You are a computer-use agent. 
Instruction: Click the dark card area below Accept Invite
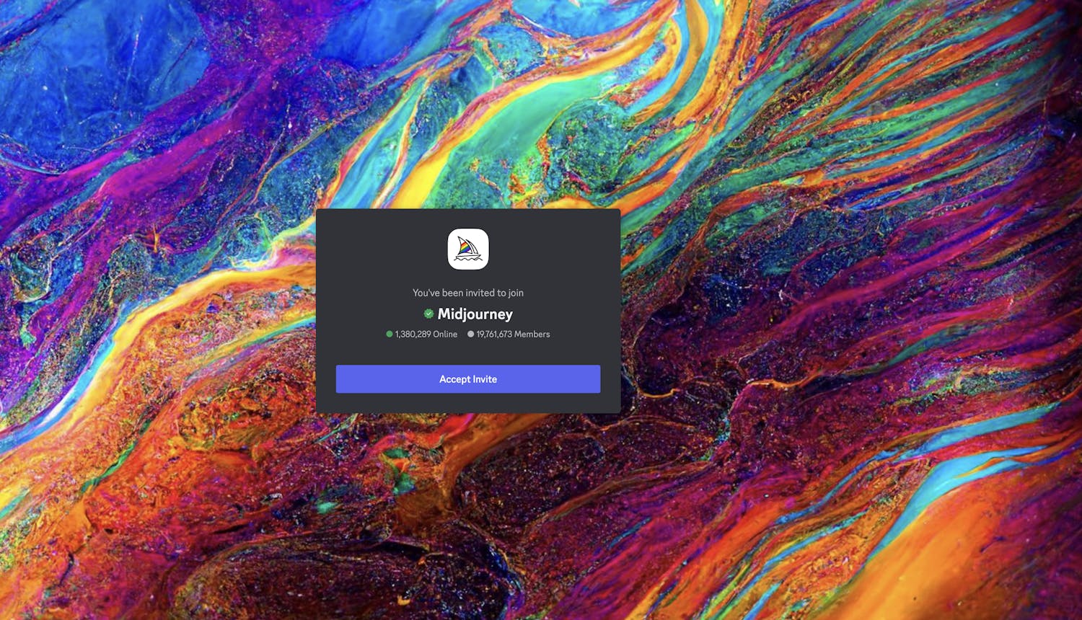pos(468,403)
